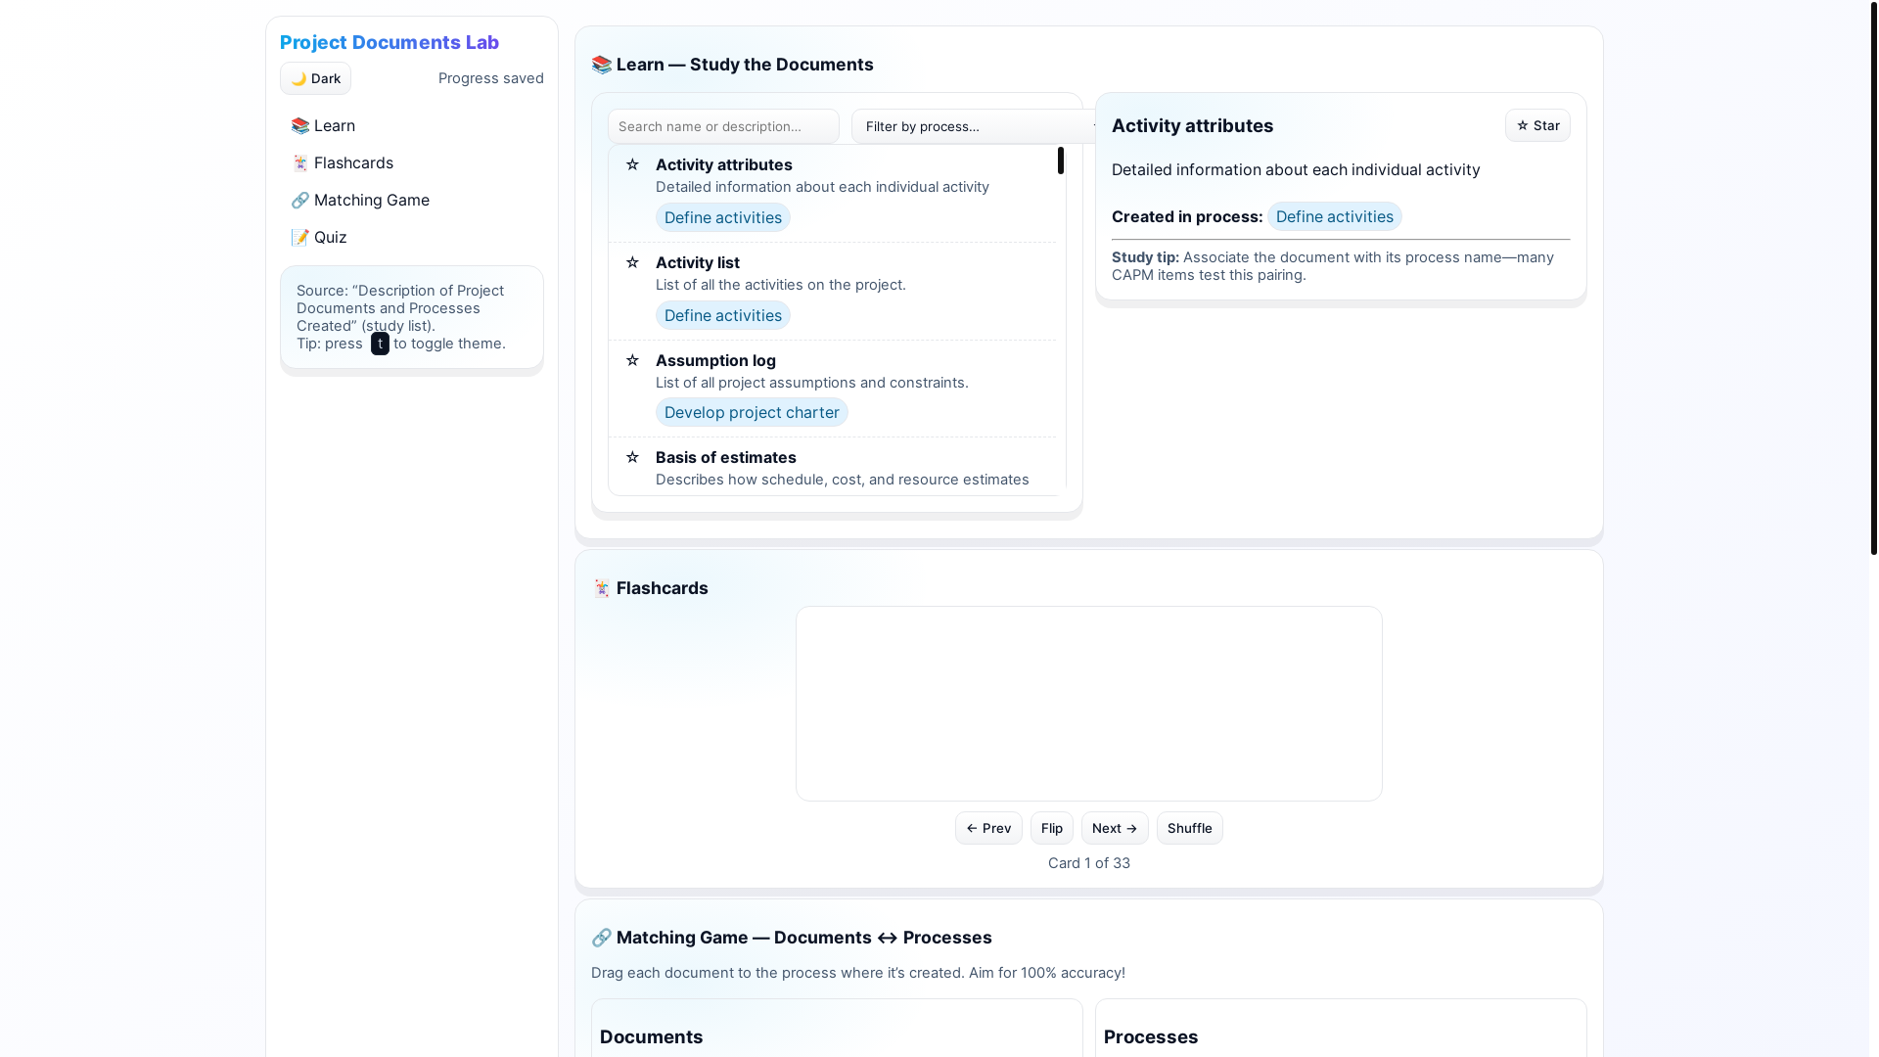1879x1057 pixels.
Task: Click the Study tip text in detail panel
Action: tap(1332, 266)
